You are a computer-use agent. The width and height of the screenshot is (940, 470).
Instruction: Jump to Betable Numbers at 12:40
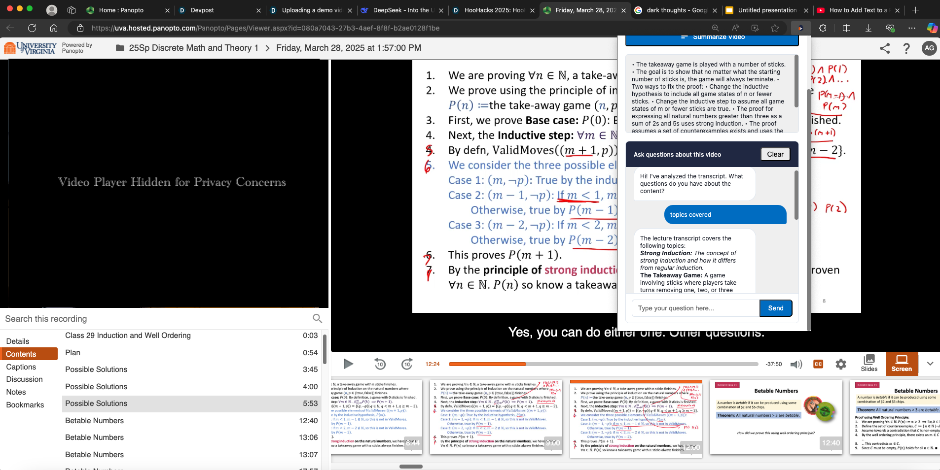pos(191,421)
